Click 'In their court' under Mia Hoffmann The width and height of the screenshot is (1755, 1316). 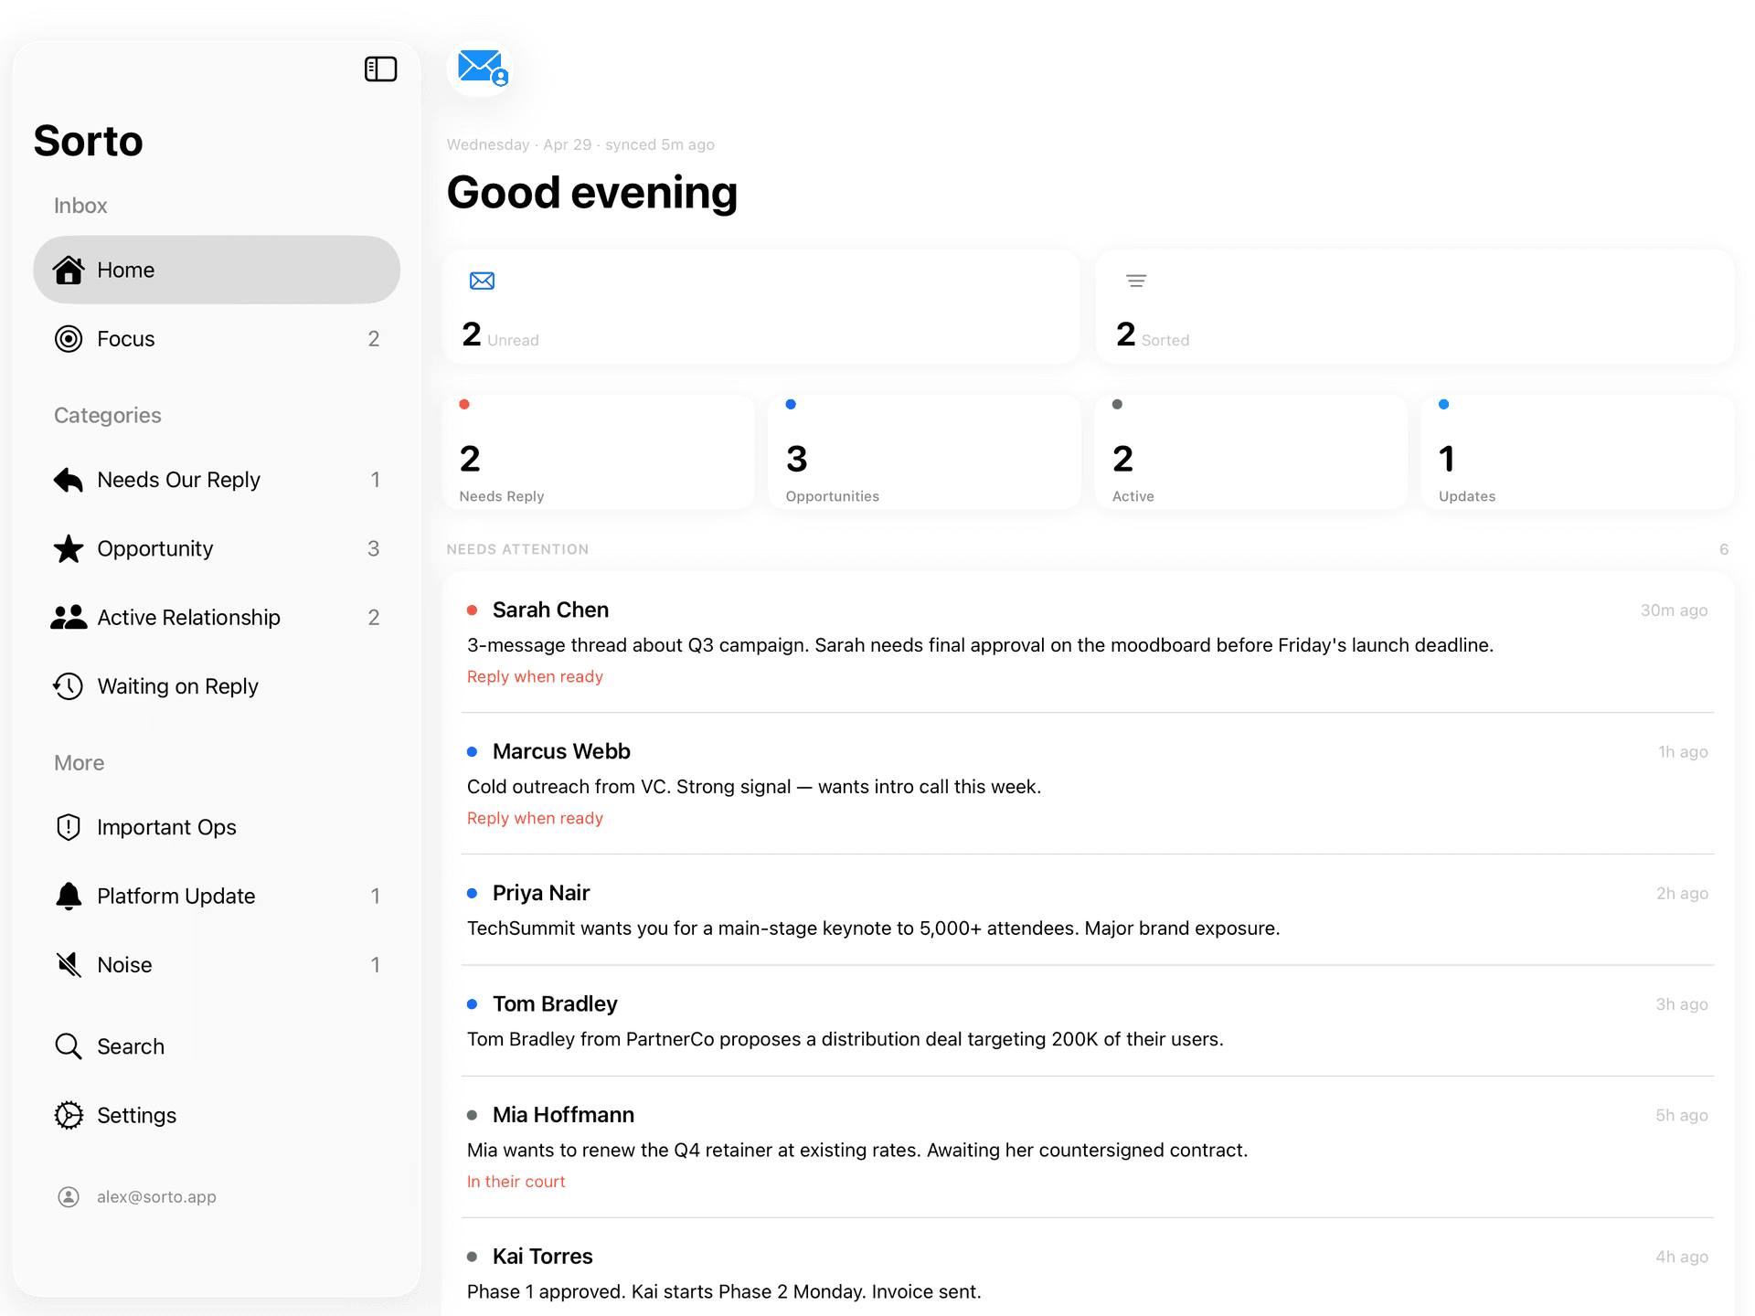click(x=516, y=1182)
